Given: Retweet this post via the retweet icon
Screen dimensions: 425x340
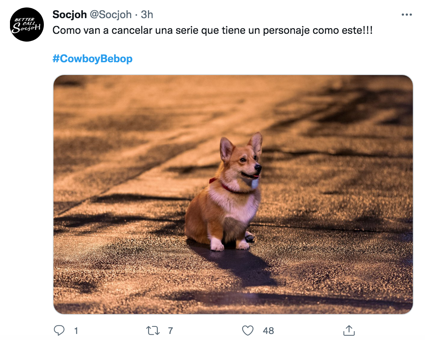Looking at the screenshot, I should pyautogui.click(x=153, y=330).
